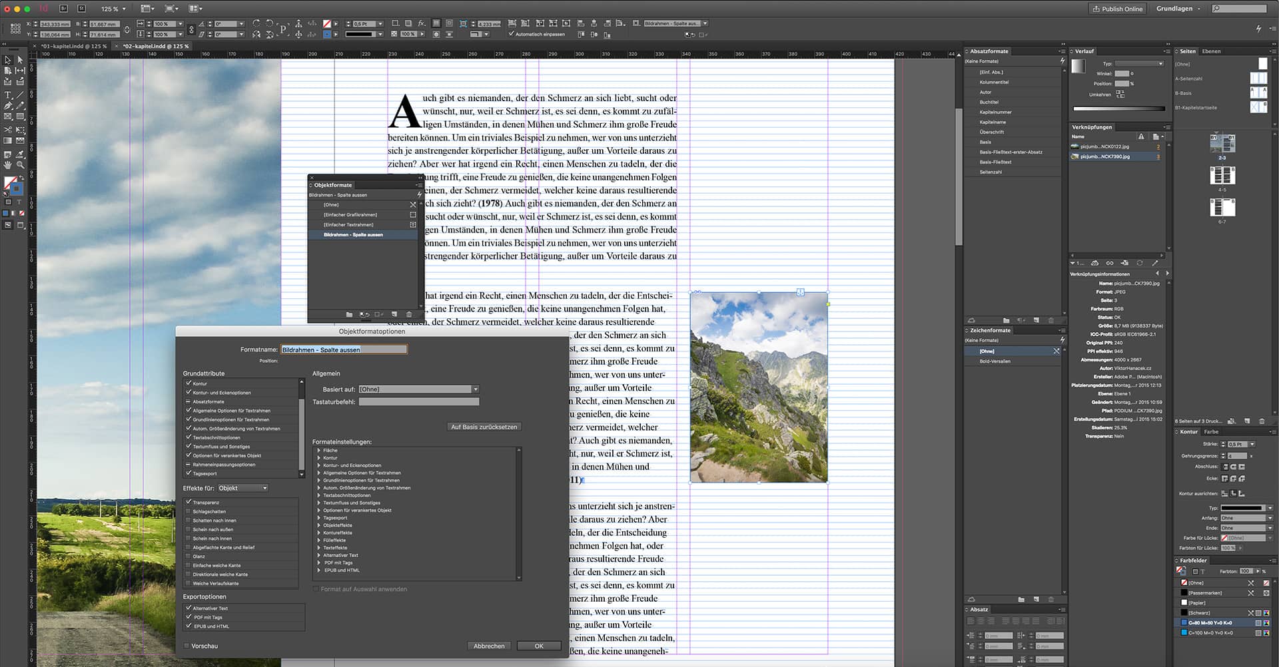This screenshot has width=1279, height=667.
Task: Select the Pen tool
Action: 7,105
